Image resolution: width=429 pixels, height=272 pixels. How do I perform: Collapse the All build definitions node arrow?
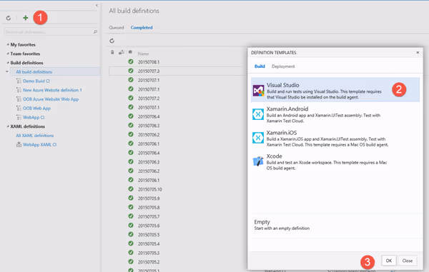click(7, 71)
